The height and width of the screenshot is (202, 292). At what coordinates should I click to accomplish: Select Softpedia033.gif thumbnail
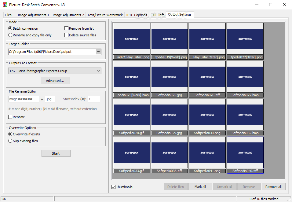point(132,155)
